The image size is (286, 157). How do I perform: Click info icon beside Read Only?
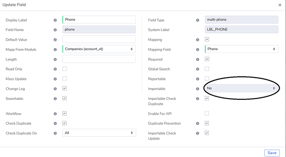coord(55,69)
